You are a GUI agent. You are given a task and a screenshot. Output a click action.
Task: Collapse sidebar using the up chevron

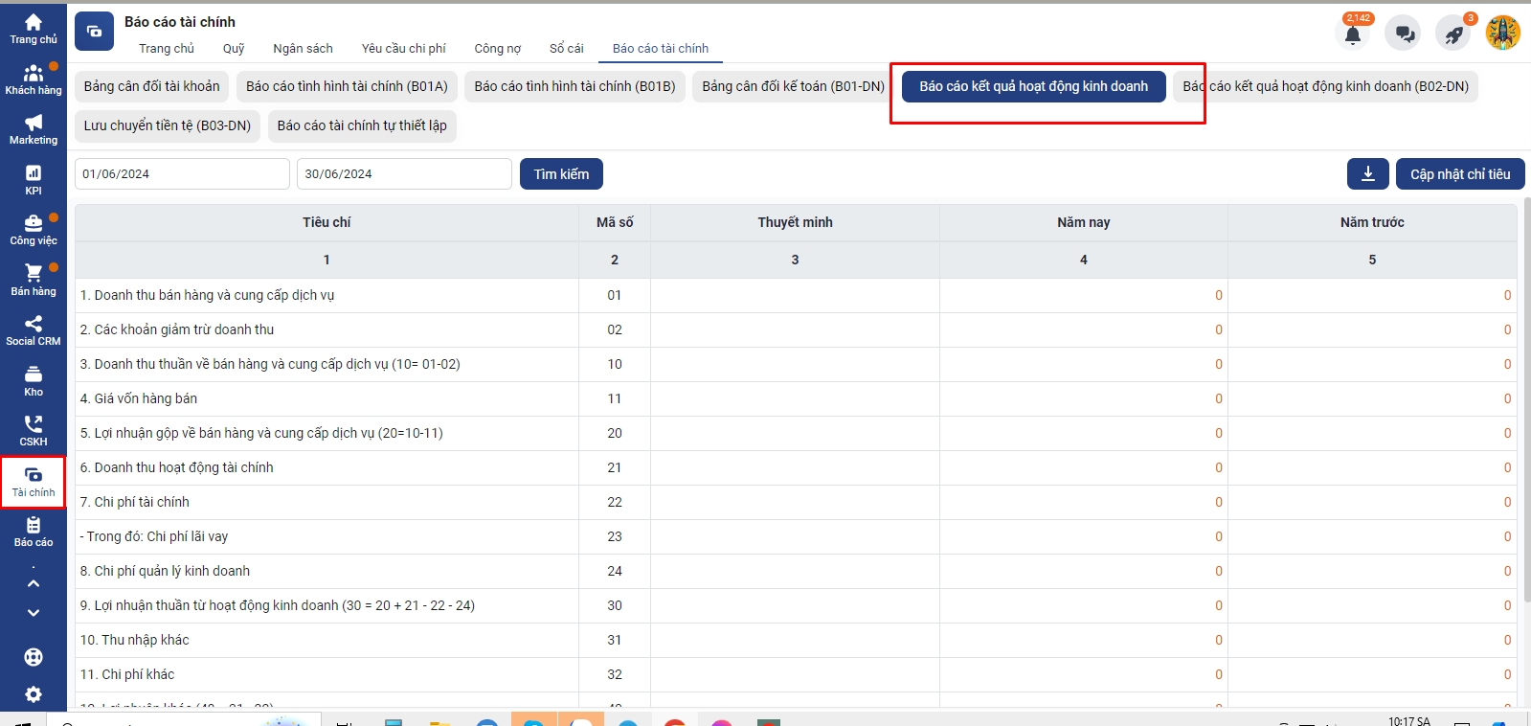pos(34,583)
